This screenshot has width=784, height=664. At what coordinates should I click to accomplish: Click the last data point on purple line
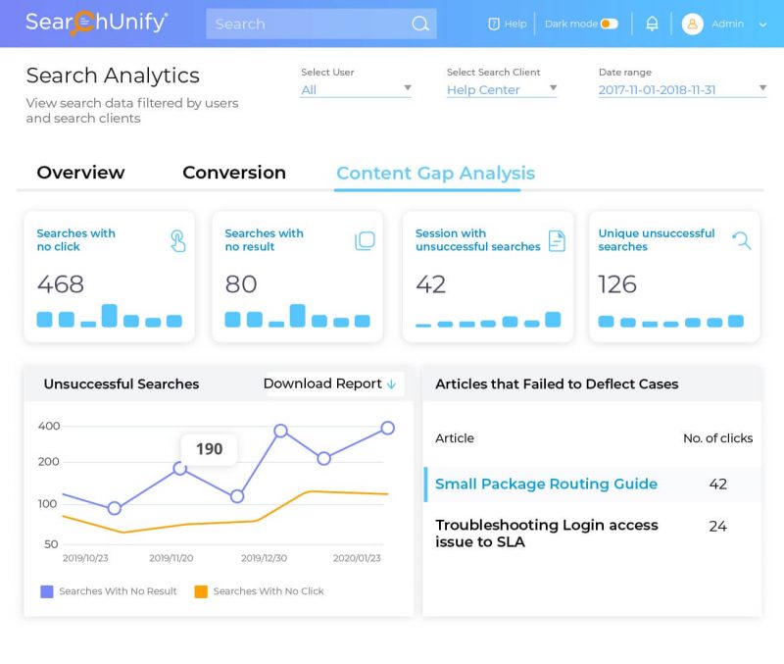(x=387, y=428)
